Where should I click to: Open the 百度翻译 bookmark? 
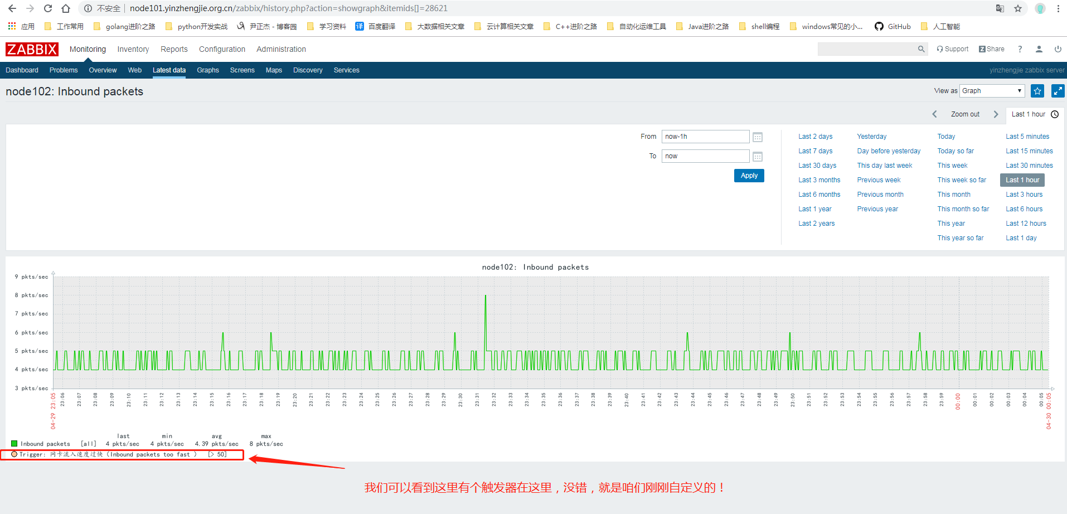coord(375,26)
